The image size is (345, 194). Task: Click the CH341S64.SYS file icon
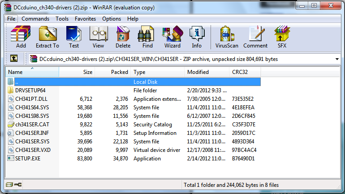pos(11,108)
